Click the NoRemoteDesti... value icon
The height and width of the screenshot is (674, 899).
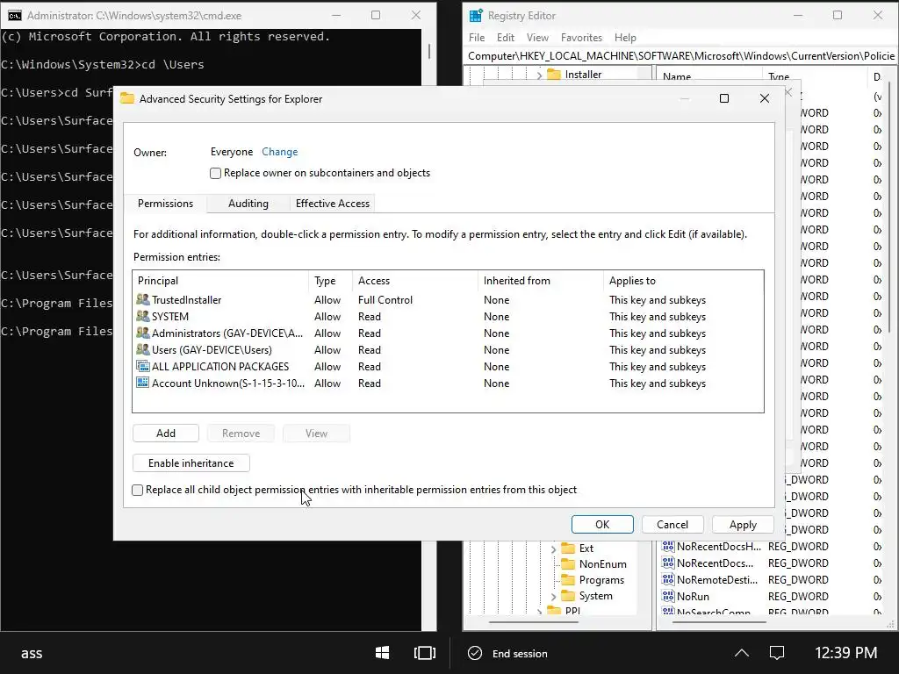[668, 579]
